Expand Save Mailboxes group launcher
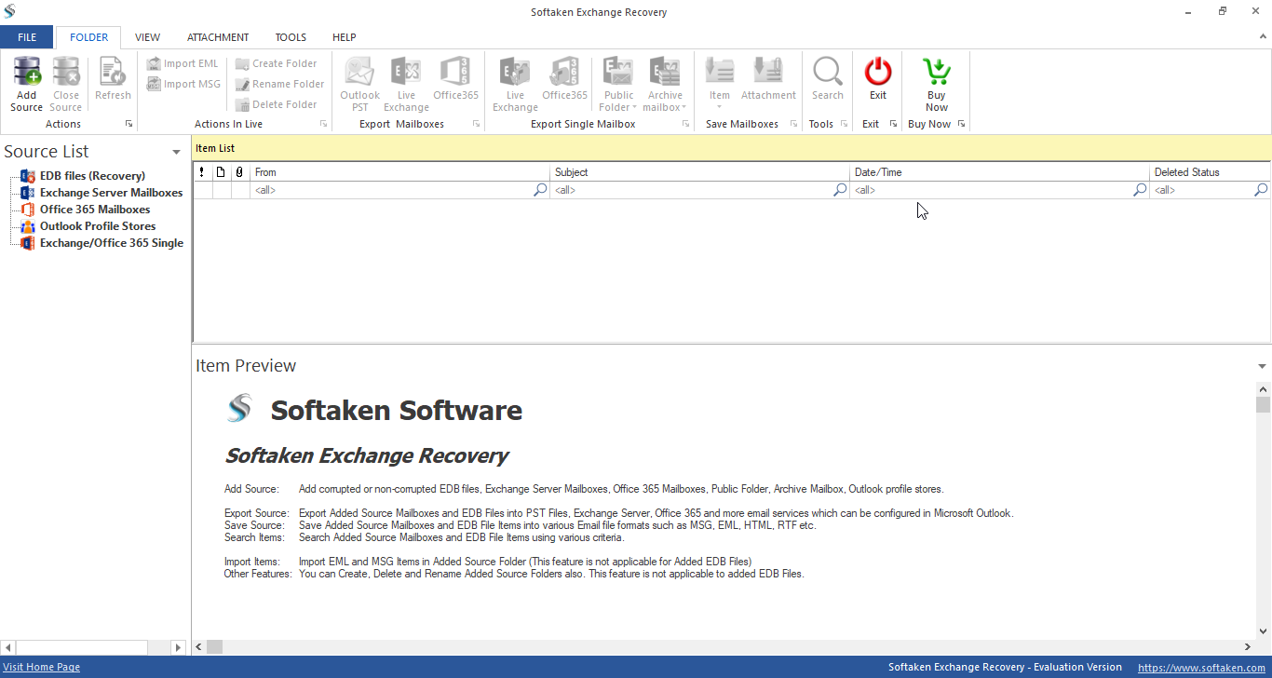 (x=792, y=124)
